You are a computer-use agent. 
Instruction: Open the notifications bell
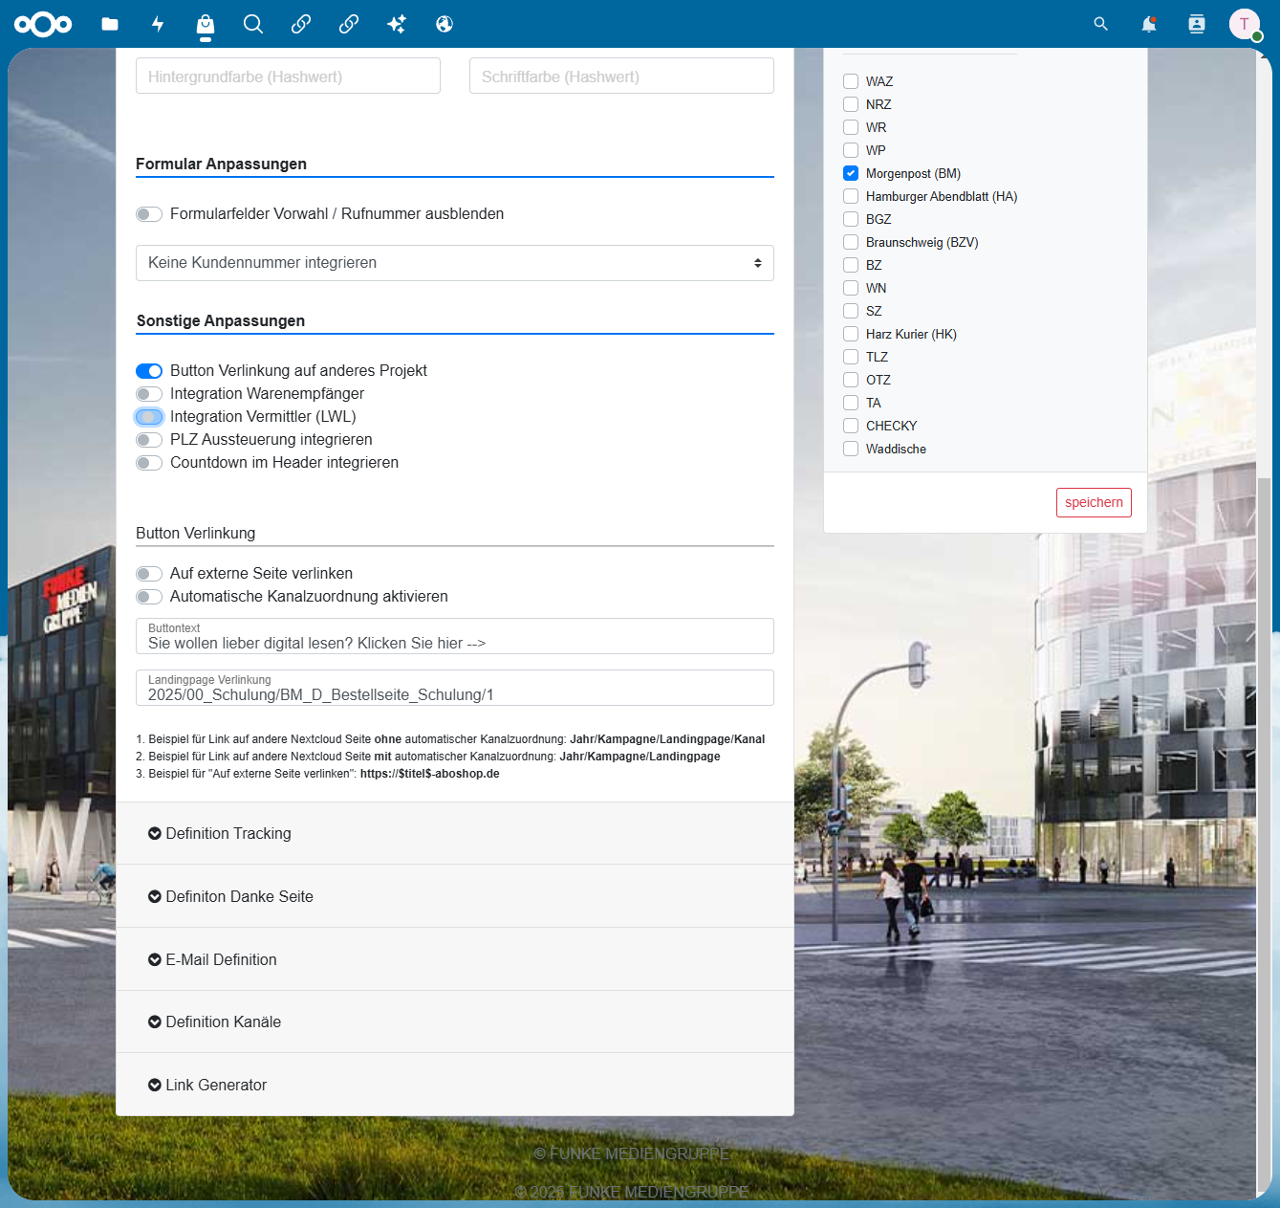pyautogui.click(x=1149, y=24)
